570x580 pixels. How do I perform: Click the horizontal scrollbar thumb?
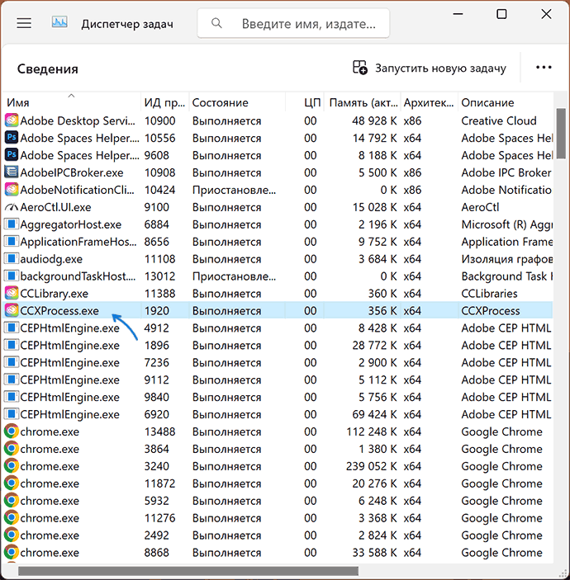point(188,571)
